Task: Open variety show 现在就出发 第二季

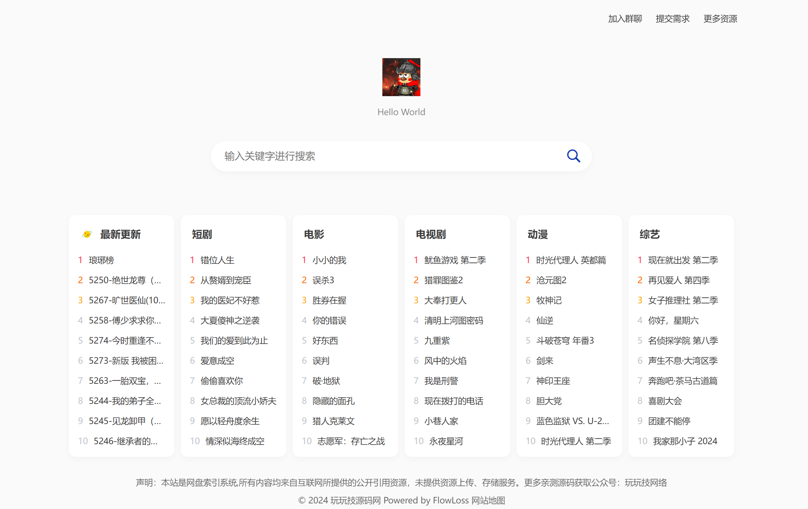Action: pyautogui.click(x=683, y=260)
